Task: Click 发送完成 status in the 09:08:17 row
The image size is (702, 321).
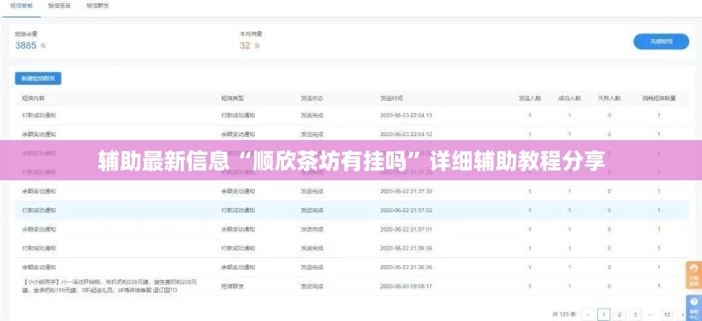Action: click(312, 286)
